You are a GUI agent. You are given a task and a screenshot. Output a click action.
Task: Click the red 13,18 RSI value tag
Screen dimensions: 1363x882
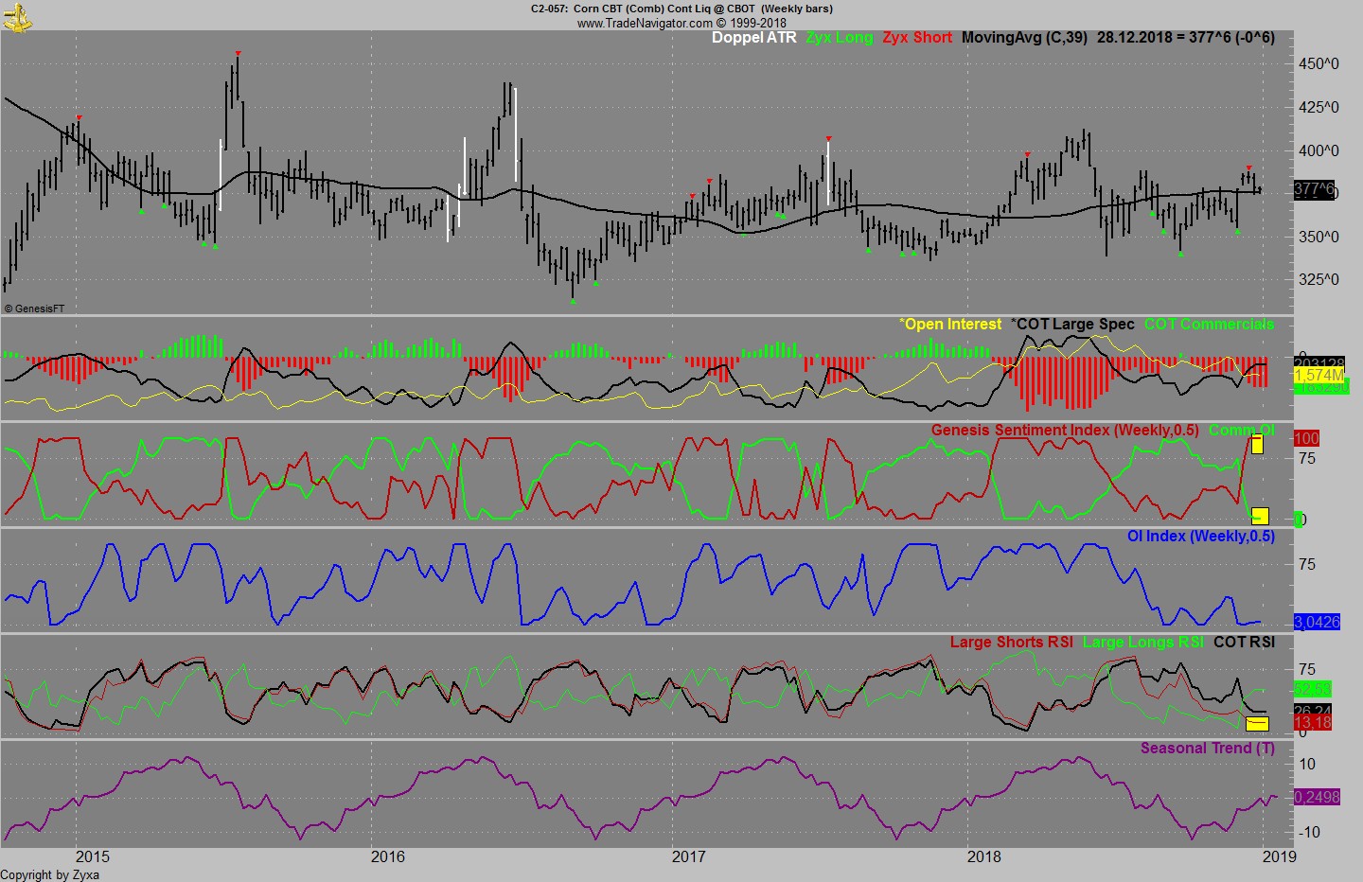click(1312, 723)
